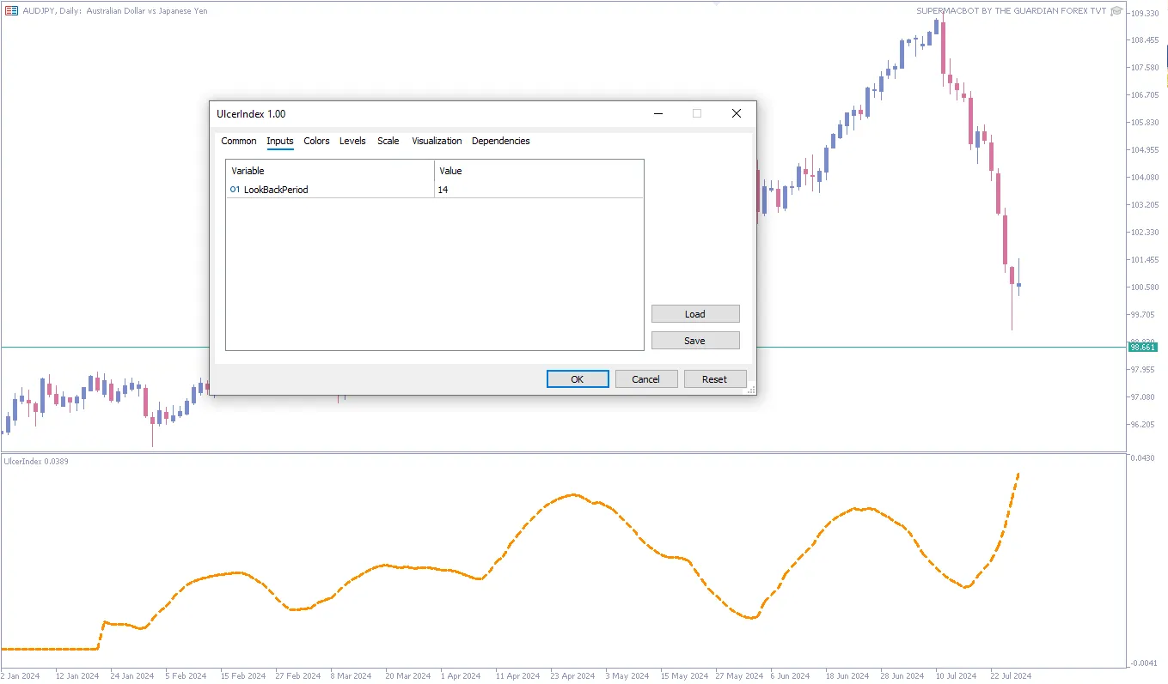Image resolution: width=1168 pixels, height=684 pixels.
Task: Click the chart icon beside AUDJPY title
Action: [12, 11]
